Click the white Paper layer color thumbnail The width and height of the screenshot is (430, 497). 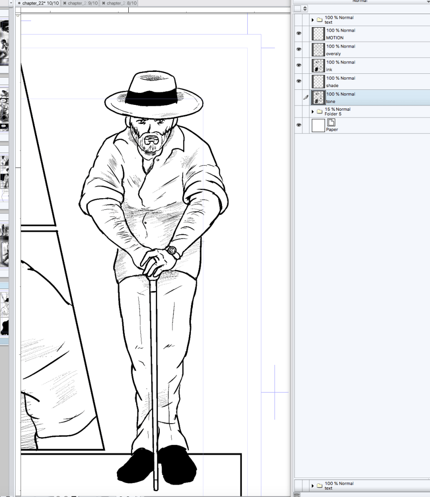click(318, 126)
